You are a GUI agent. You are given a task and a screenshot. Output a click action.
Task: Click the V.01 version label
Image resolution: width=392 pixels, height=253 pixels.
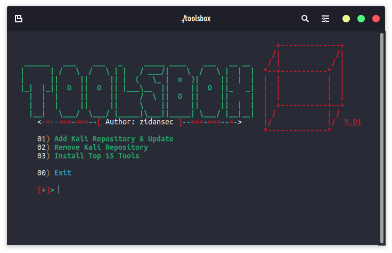[x=353, y=122]
